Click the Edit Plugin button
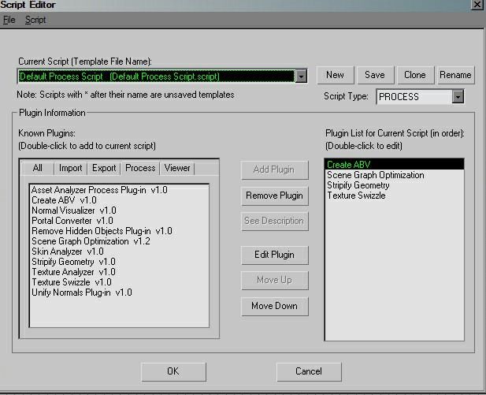Image resolution: width=486 pixels, height=395 pixels. click(x=275, y=255)
